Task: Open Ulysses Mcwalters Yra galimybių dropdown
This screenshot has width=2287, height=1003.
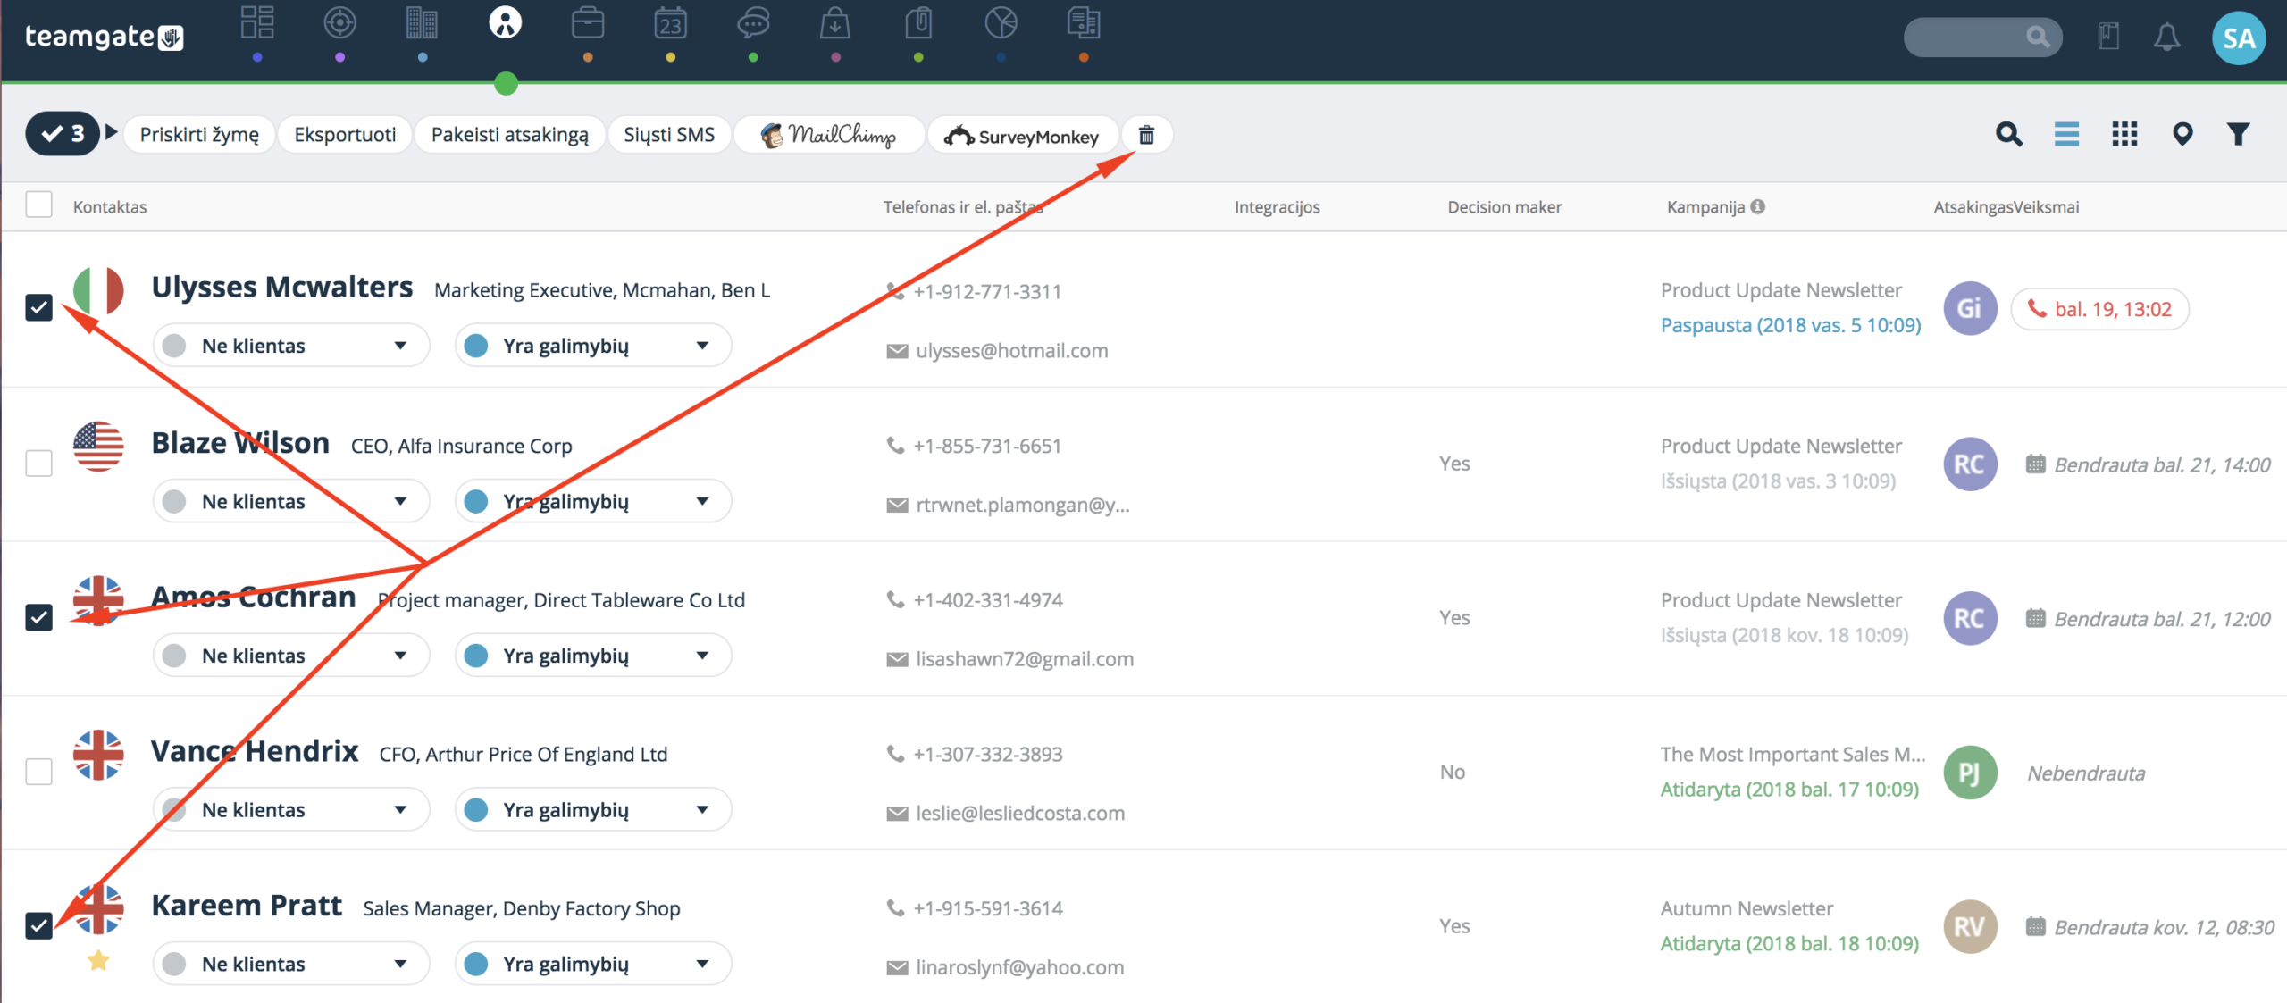Action: click(x=593, y=346)
